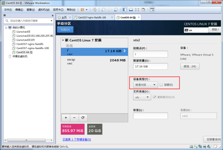Toggle the 重新格式化(O) reformat checkbox

pyautogui.click(x=154, y=97)
